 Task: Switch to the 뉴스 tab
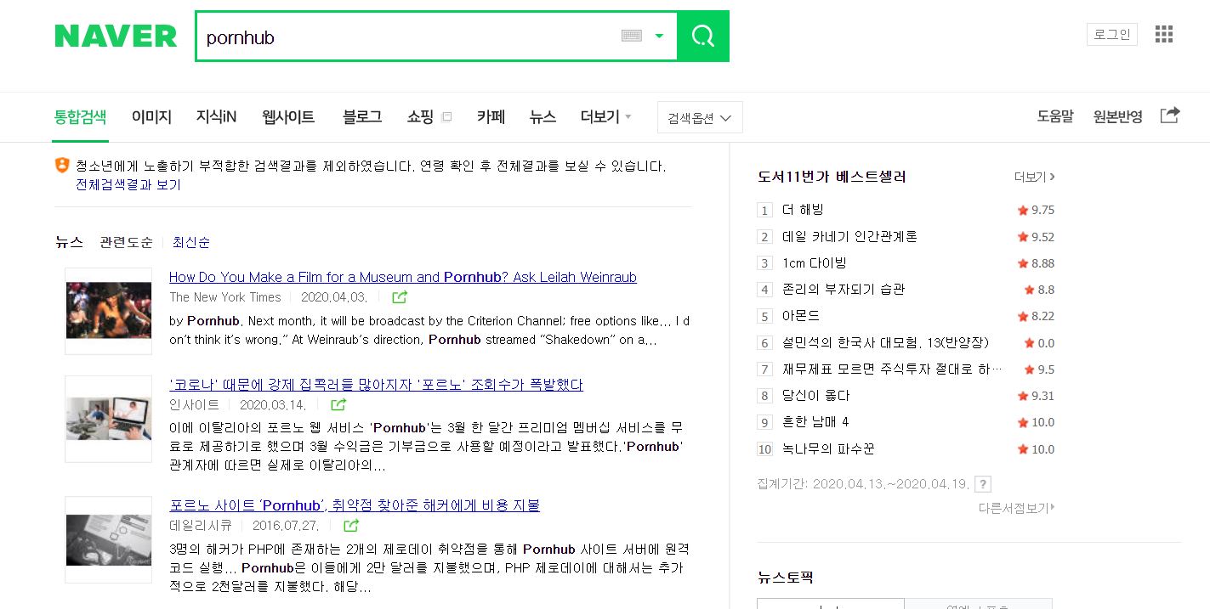(x=543, y=117)
